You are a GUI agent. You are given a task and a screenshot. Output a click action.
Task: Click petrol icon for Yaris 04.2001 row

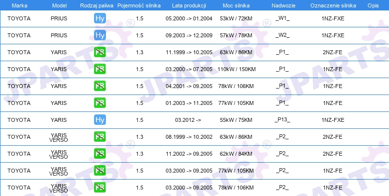coord(100,86)
